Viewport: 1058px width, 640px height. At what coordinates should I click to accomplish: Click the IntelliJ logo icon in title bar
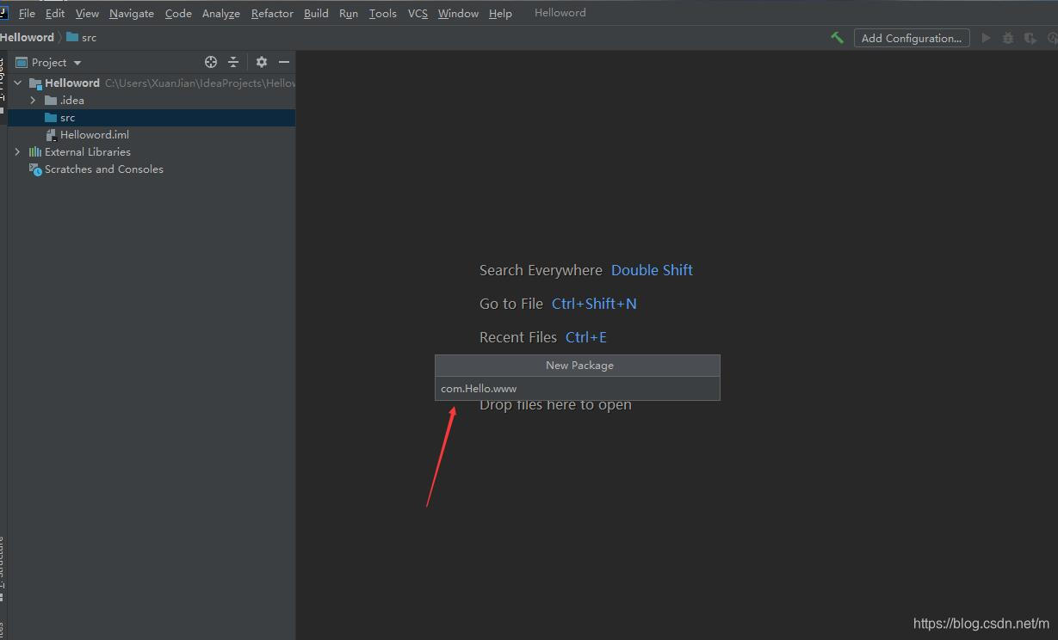3,13
